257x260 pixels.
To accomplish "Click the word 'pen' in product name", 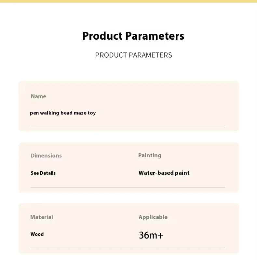I will 34,113.
